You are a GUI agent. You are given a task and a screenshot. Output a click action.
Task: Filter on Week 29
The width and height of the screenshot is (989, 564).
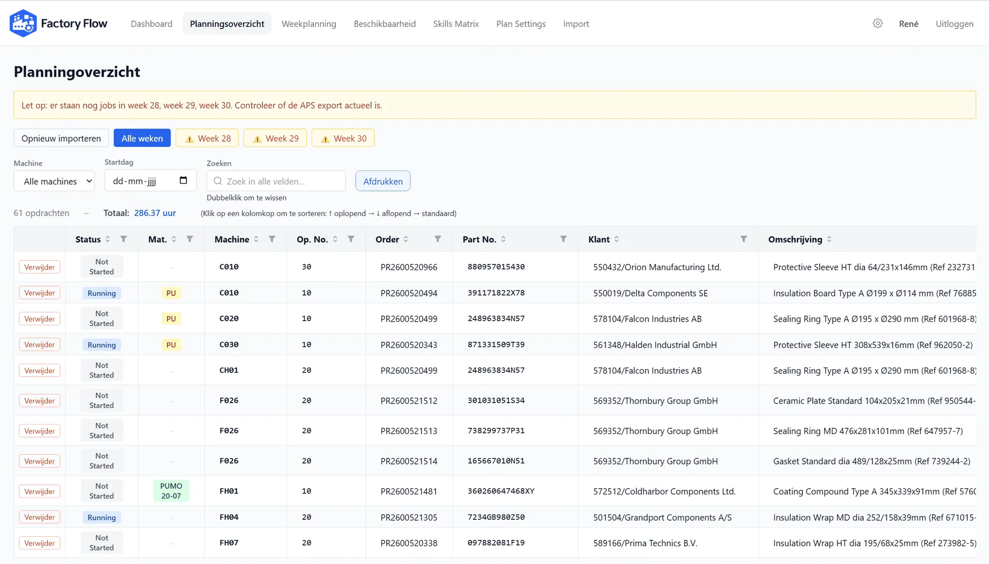pos(275,138)
